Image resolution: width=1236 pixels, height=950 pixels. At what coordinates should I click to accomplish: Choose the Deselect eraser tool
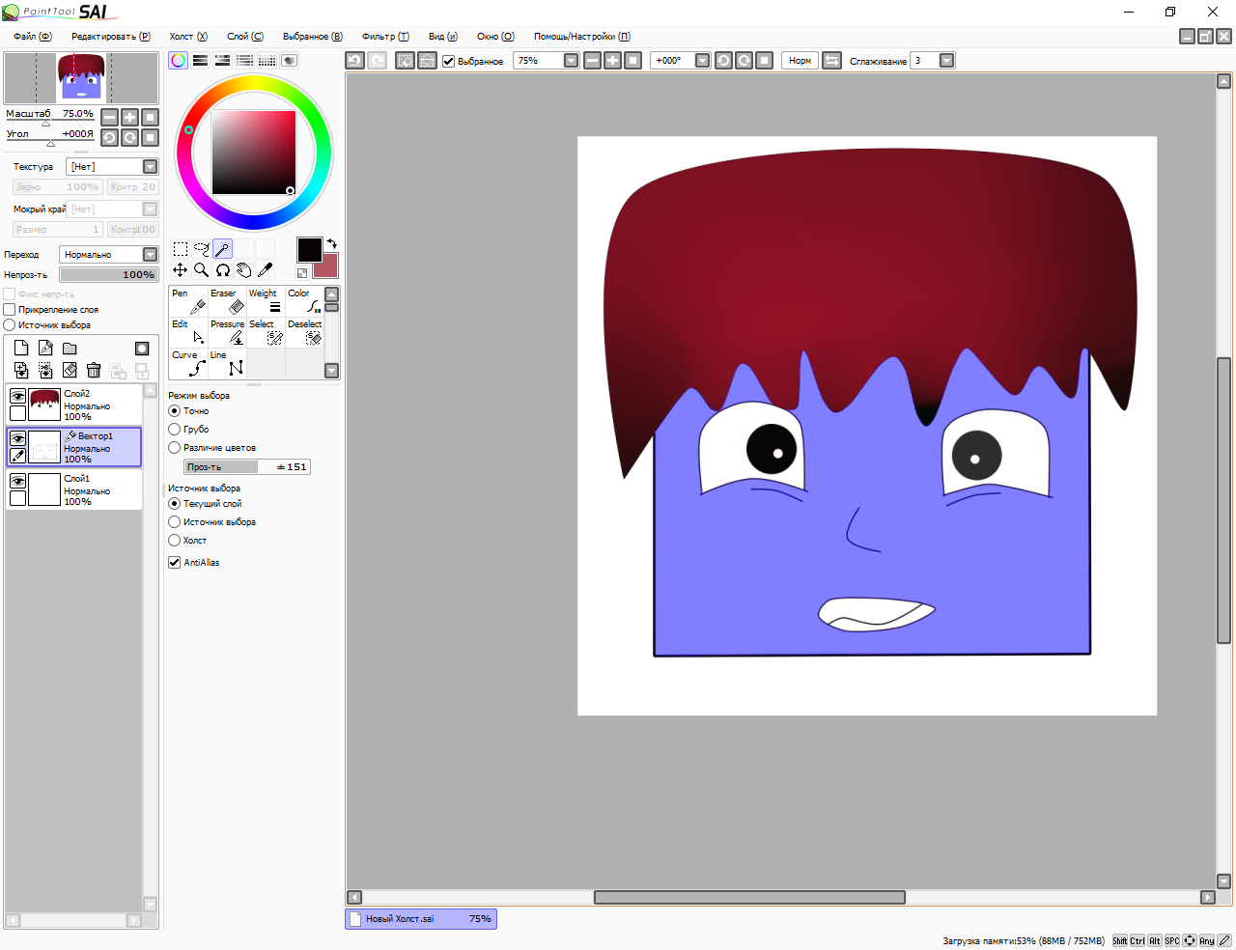pos(304,332)
